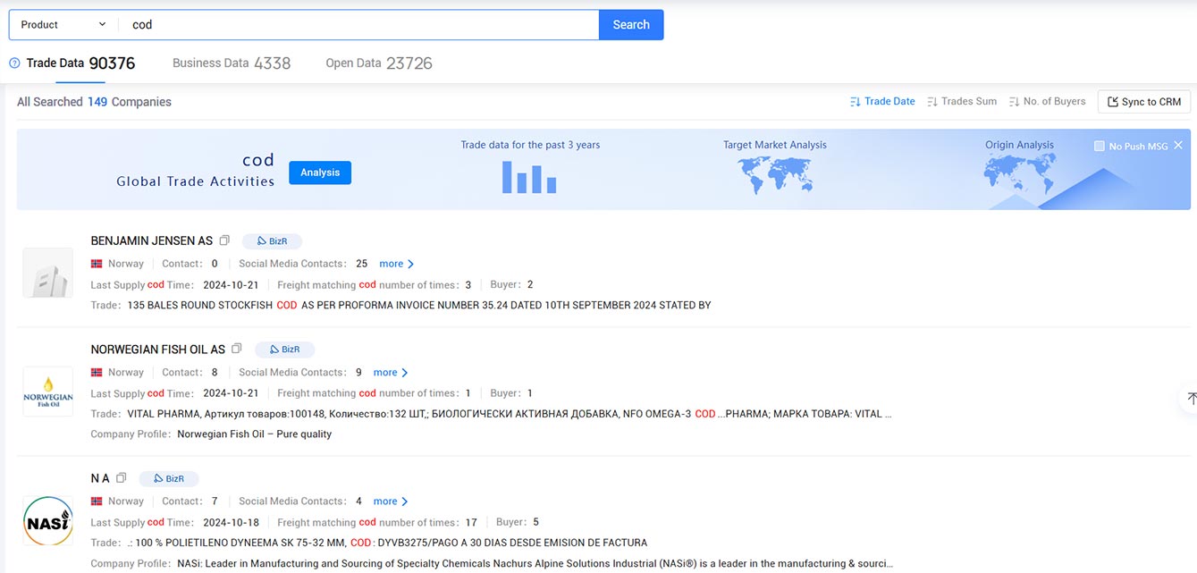Click the Analysis button in the banner
This screenshot has width=1197, height=573.
click(x=320, y=173)
